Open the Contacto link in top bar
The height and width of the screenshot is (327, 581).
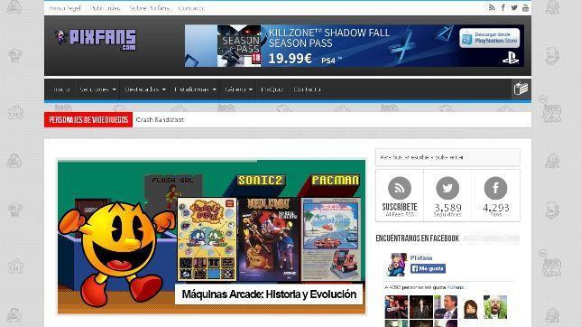coord(191,8)
